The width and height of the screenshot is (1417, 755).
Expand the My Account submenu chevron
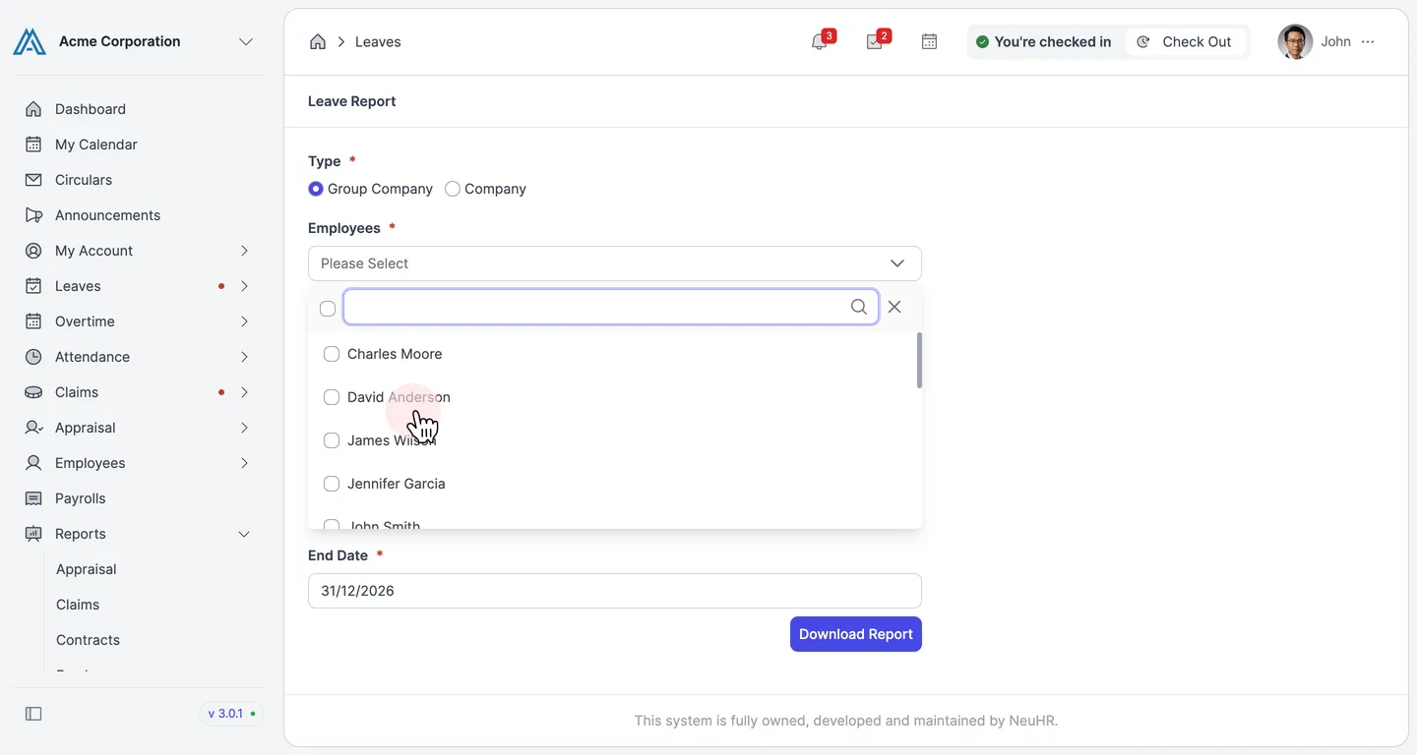(x=244, y=251)
